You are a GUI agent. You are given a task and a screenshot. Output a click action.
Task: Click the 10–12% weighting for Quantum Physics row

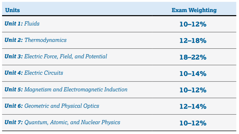[x=193, y=123]
